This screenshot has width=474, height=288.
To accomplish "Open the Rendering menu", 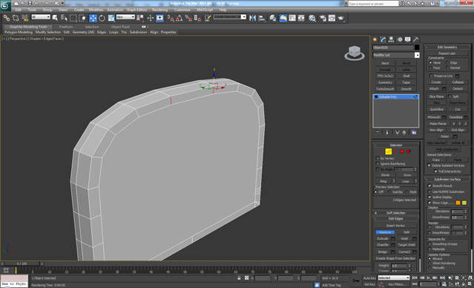I will tap(159, 10).
